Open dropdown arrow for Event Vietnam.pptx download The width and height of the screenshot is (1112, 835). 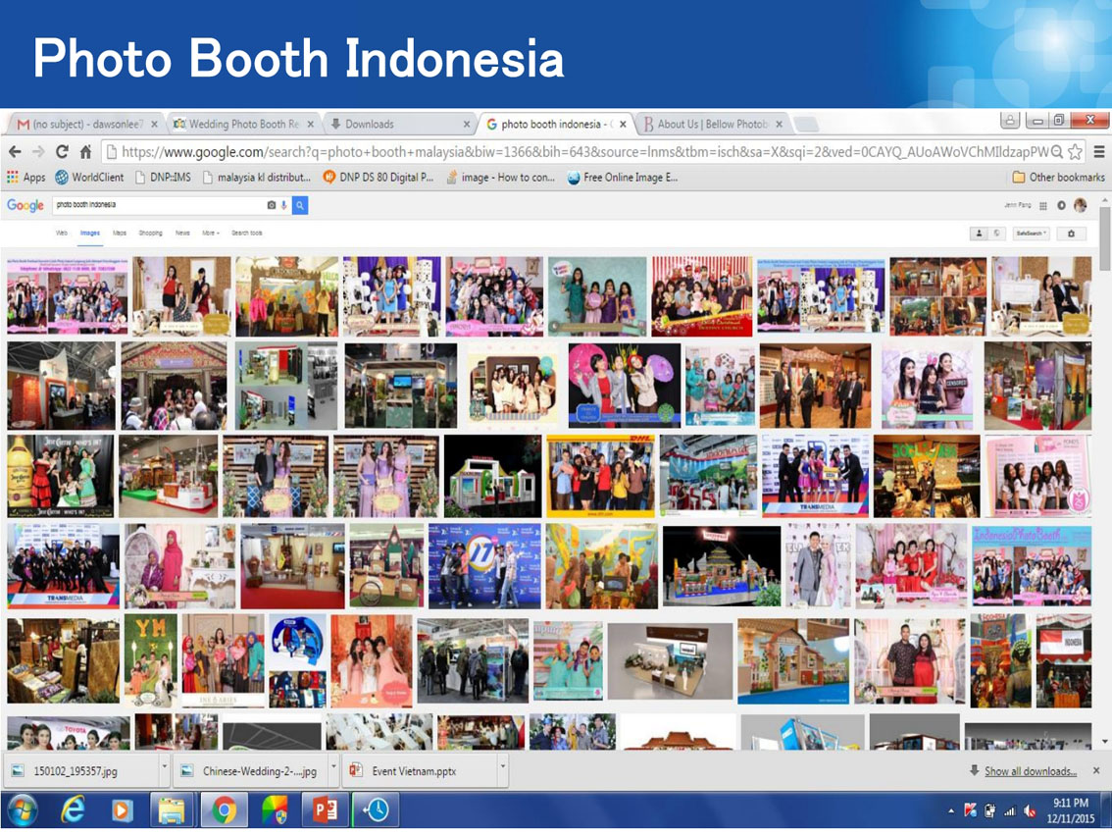pyautogui.click(x=503, y=767)
